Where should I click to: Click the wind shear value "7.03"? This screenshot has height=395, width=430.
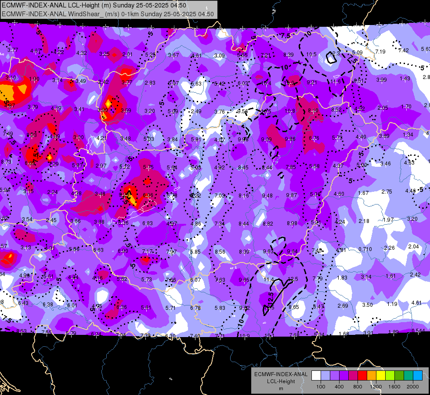coord(220,195)
